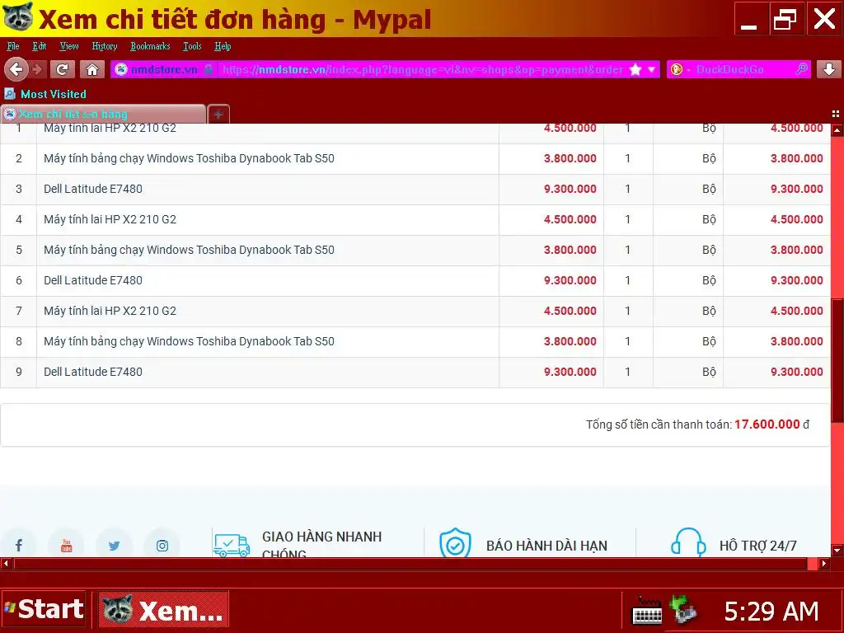Click the search magnifier icon
The width and height of the screenshot is (844, 633).
coord(801,69)
